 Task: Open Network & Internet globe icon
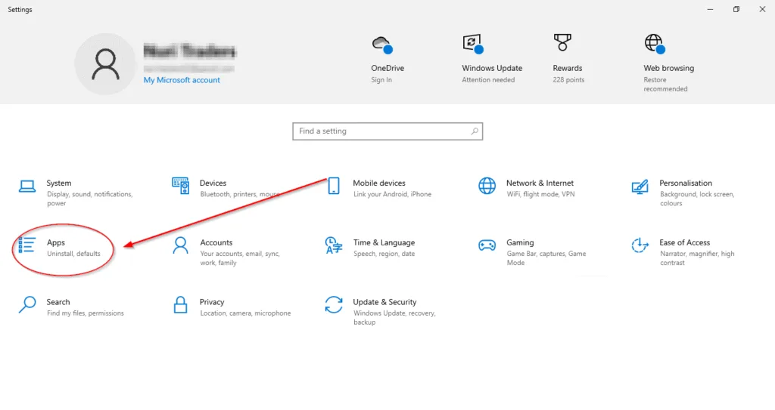[487, 186]
